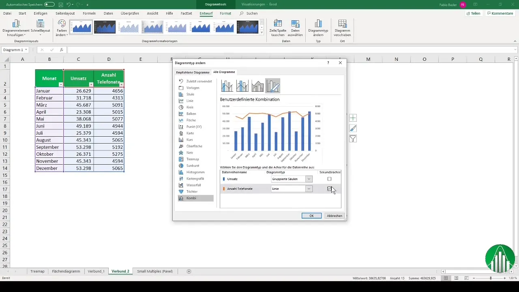Select the dark second chart style thumbnail
Image resolution: width=519 pixels, height=292 pixels.
point(105,27)
